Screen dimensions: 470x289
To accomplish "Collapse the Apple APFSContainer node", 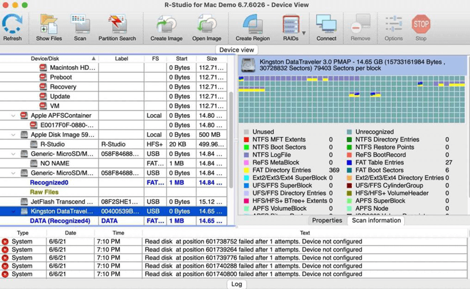I will tap(13, 115).
